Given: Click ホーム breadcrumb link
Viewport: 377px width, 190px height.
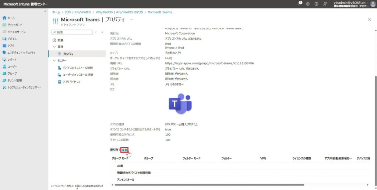Looking at the screenshot, I should coord(56,12).
